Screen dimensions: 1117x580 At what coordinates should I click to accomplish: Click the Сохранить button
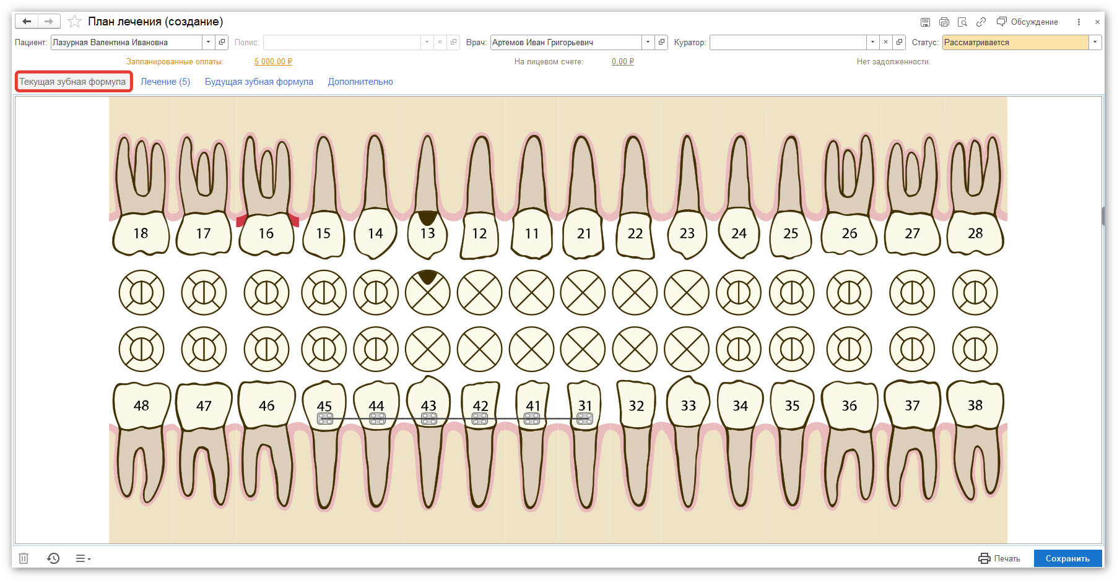[x=1067, y=558]
